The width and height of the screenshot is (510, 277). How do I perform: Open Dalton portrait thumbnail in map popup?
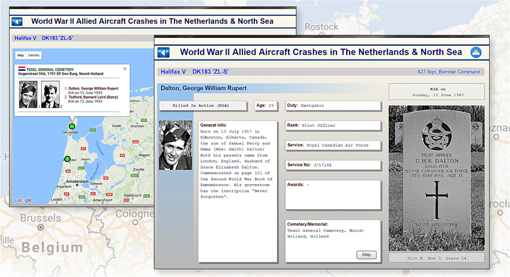(x=28, y=95)
